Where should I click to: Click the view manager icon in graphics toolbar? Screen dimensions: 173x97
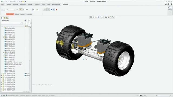point(106,17)
